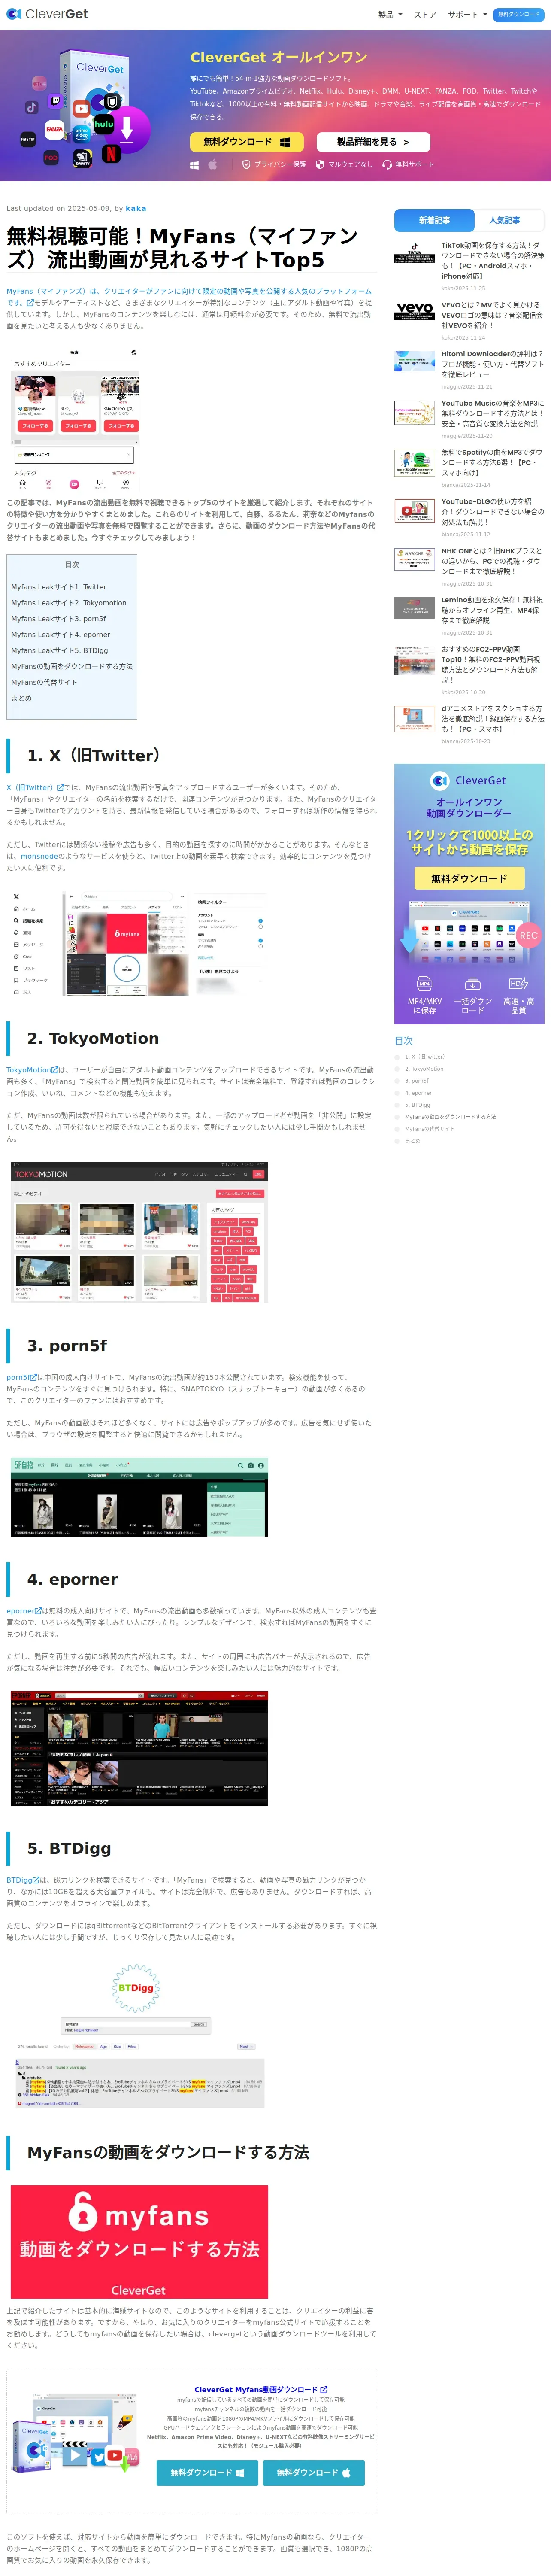Click the myfans 動画をダウンロードする方法 red banner
Viewport: 551px width, 2576px height.
[x=139, y=2241]
